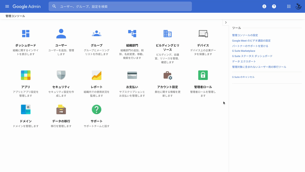Click ドメインを管理します description

coord(26,126)
